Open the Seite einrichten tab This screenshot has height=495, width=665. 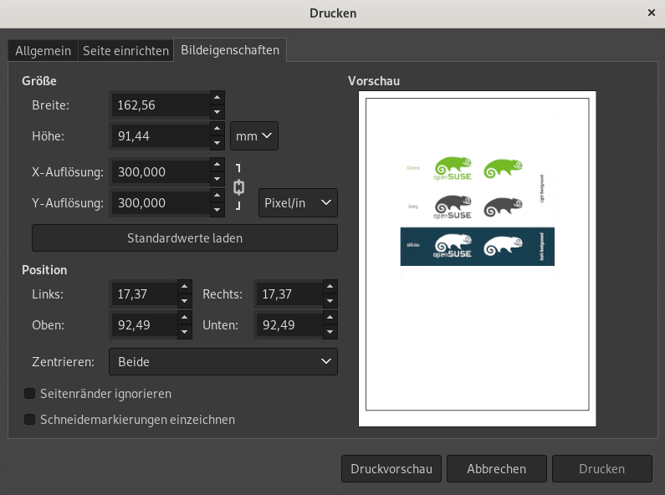coord(125,51)
